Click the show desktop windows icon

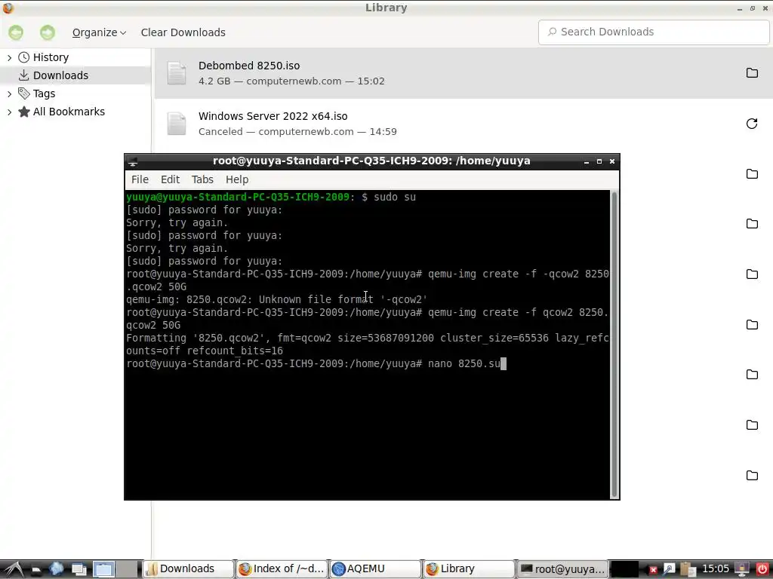(79, 570)
